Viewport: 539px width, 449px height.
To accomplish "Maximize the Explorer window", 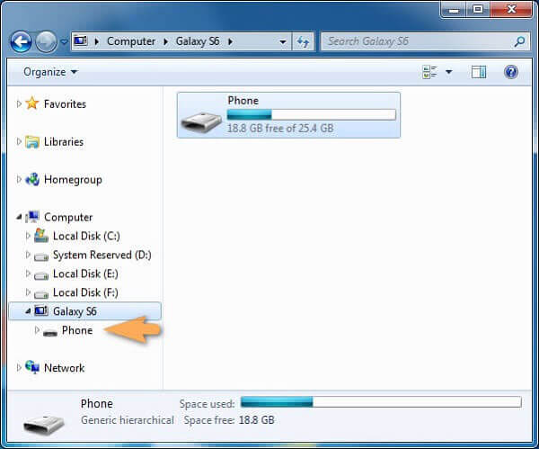I will point(478,9).
